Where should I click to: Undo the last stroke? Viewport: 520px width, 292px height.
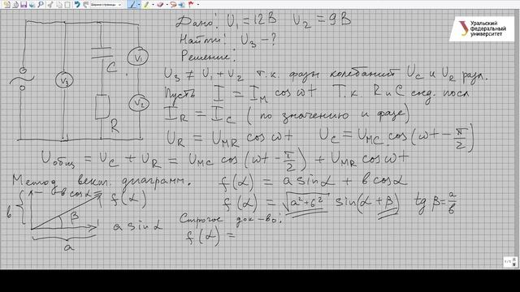[x=77, y=5]
